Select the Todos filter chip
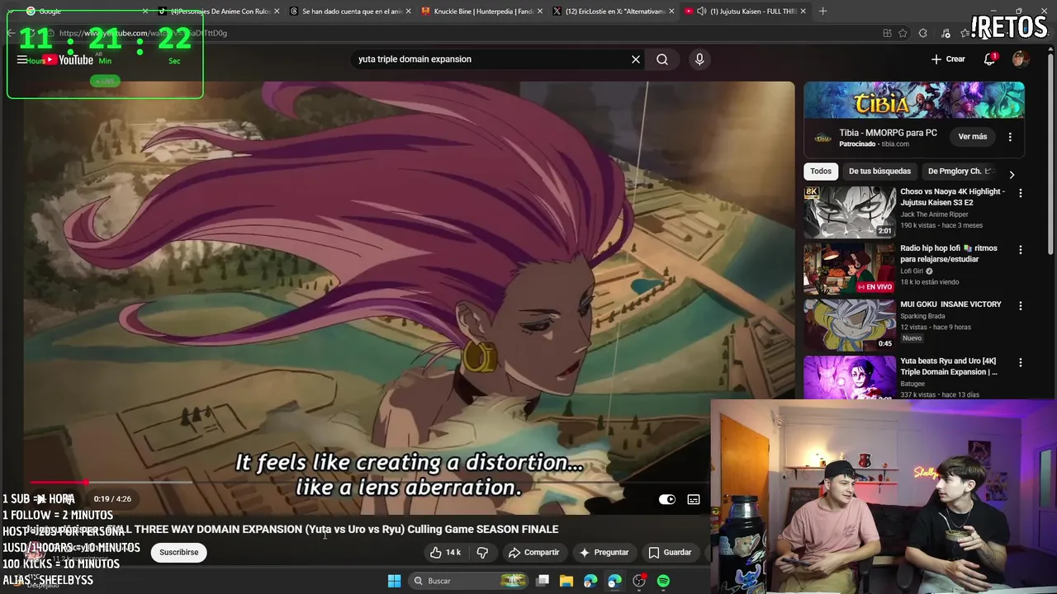1057x594 pixels. tap(821, 172)
